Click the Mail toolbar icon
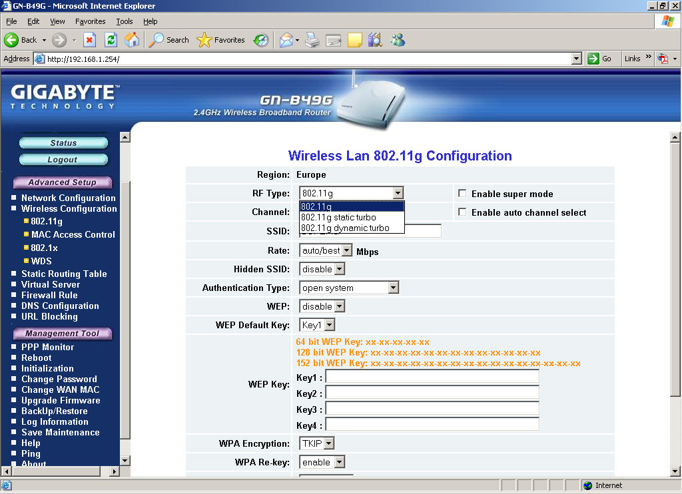Screen dimensions: 682x494 click(286, 40)
